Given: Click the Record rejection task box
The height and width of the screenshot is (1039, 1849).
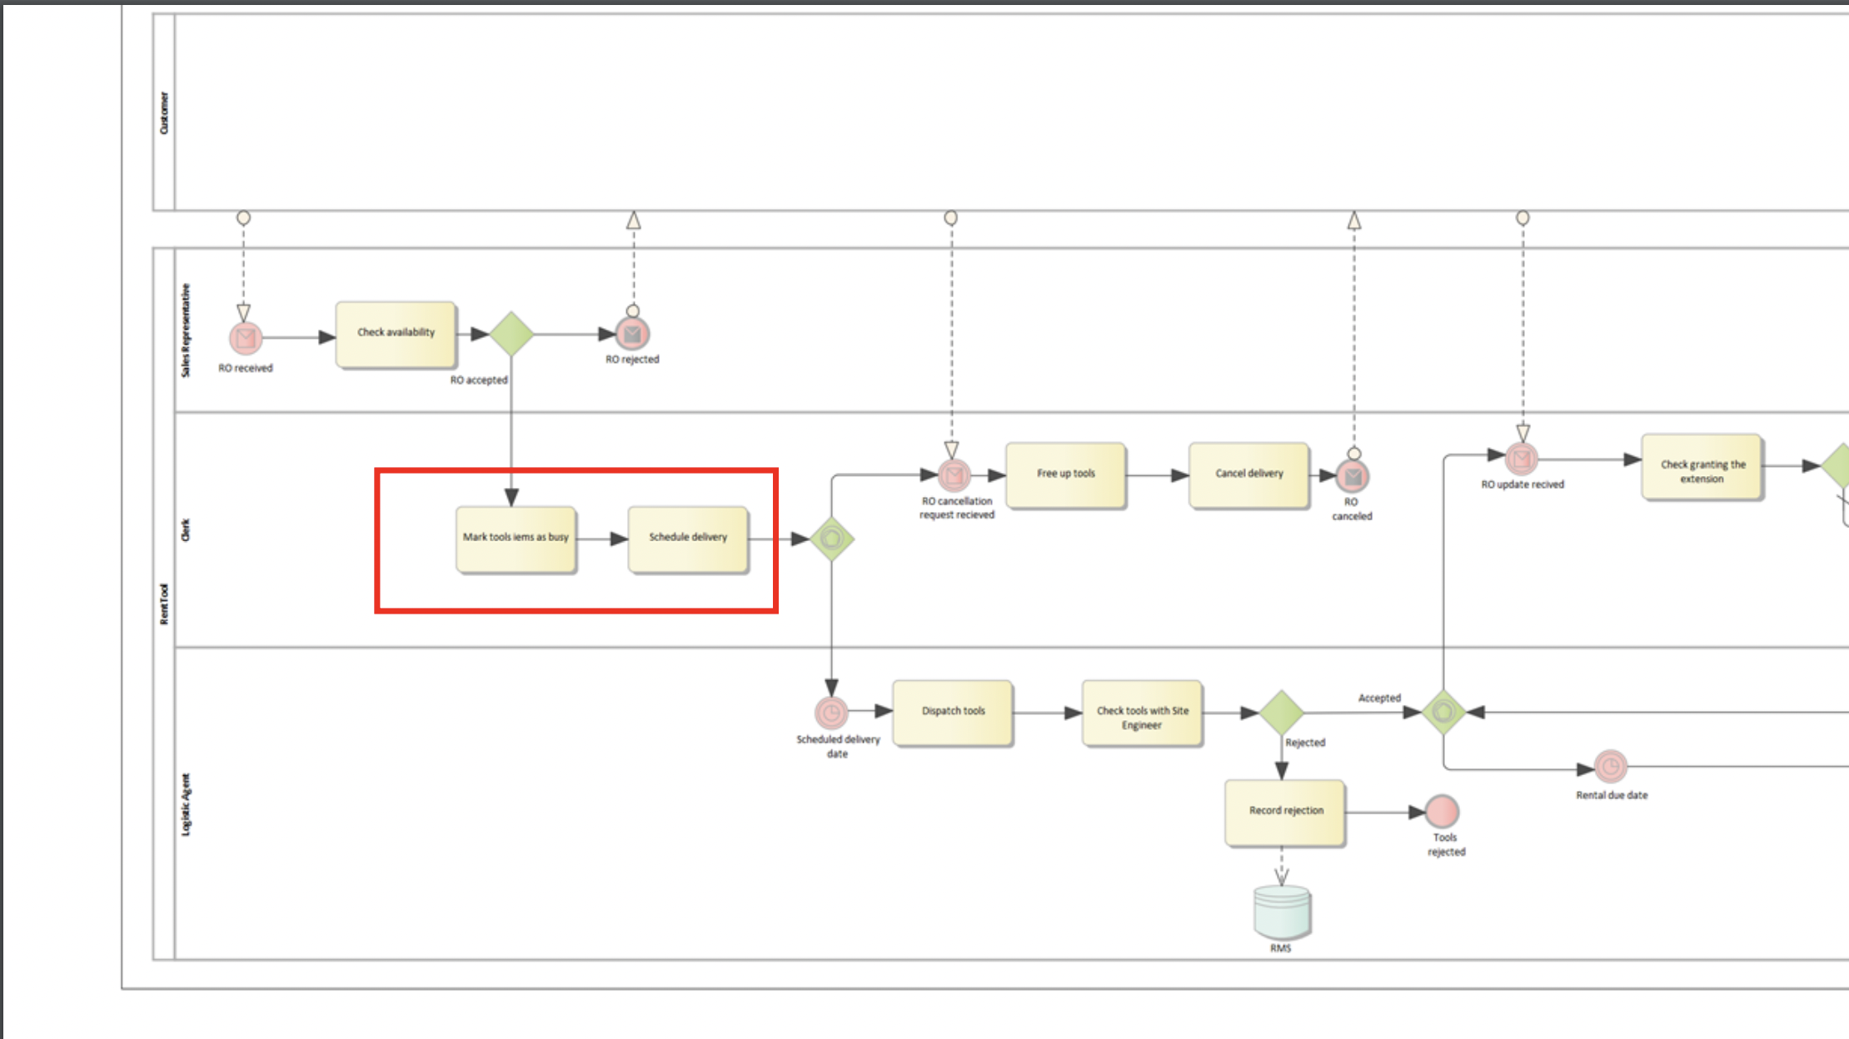Looking at the screenshot, I should click(x=1283, y=810).
